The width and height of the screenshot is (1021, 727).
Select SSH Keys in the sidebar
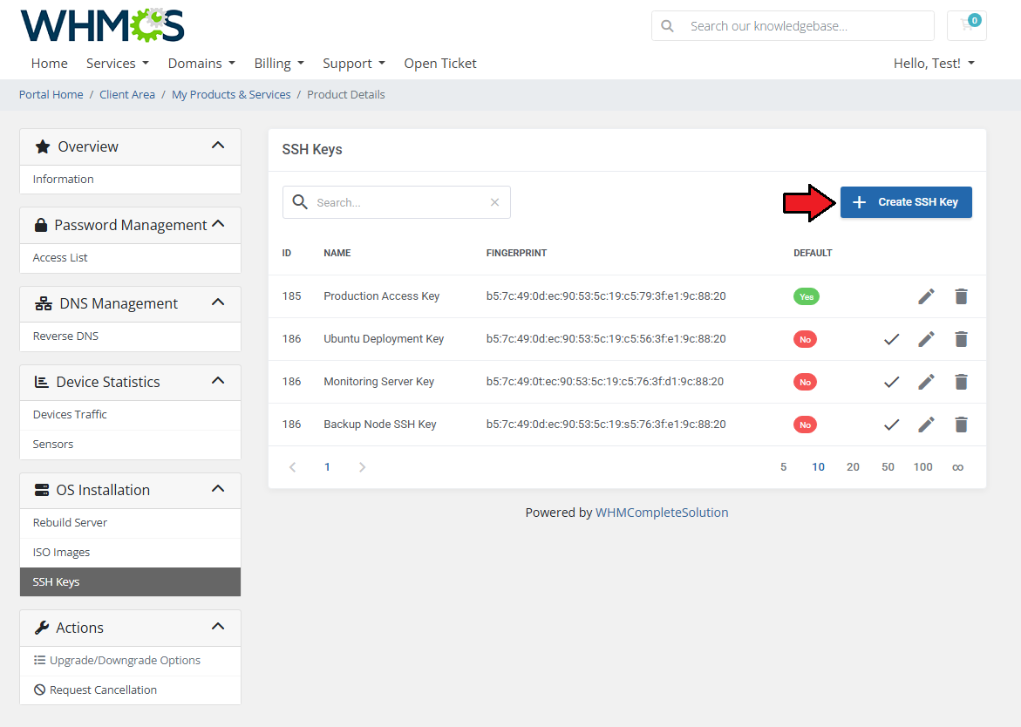point(130,581)
